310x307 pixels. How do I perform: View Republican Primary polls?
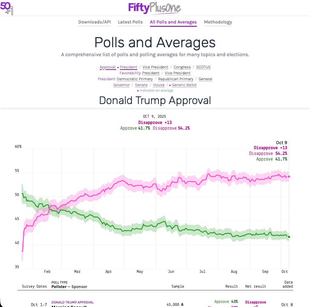[175, 79]
